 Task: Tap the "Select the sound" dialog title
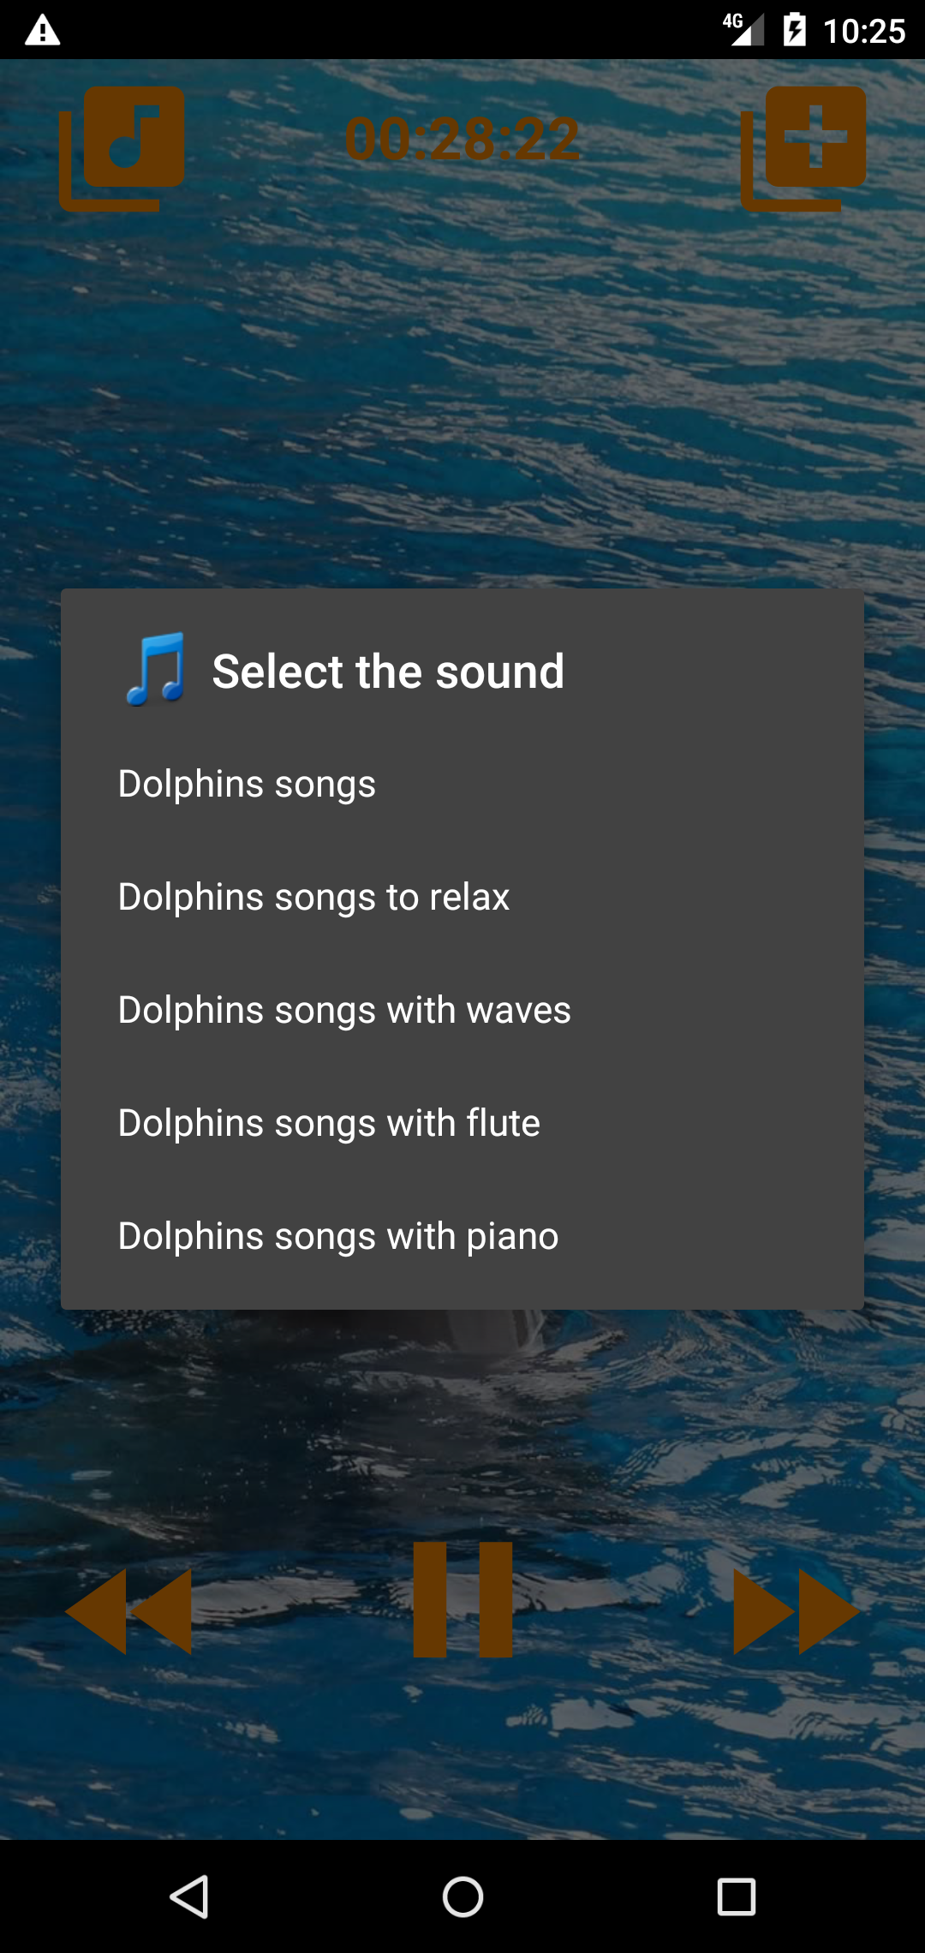click(388, 671)
